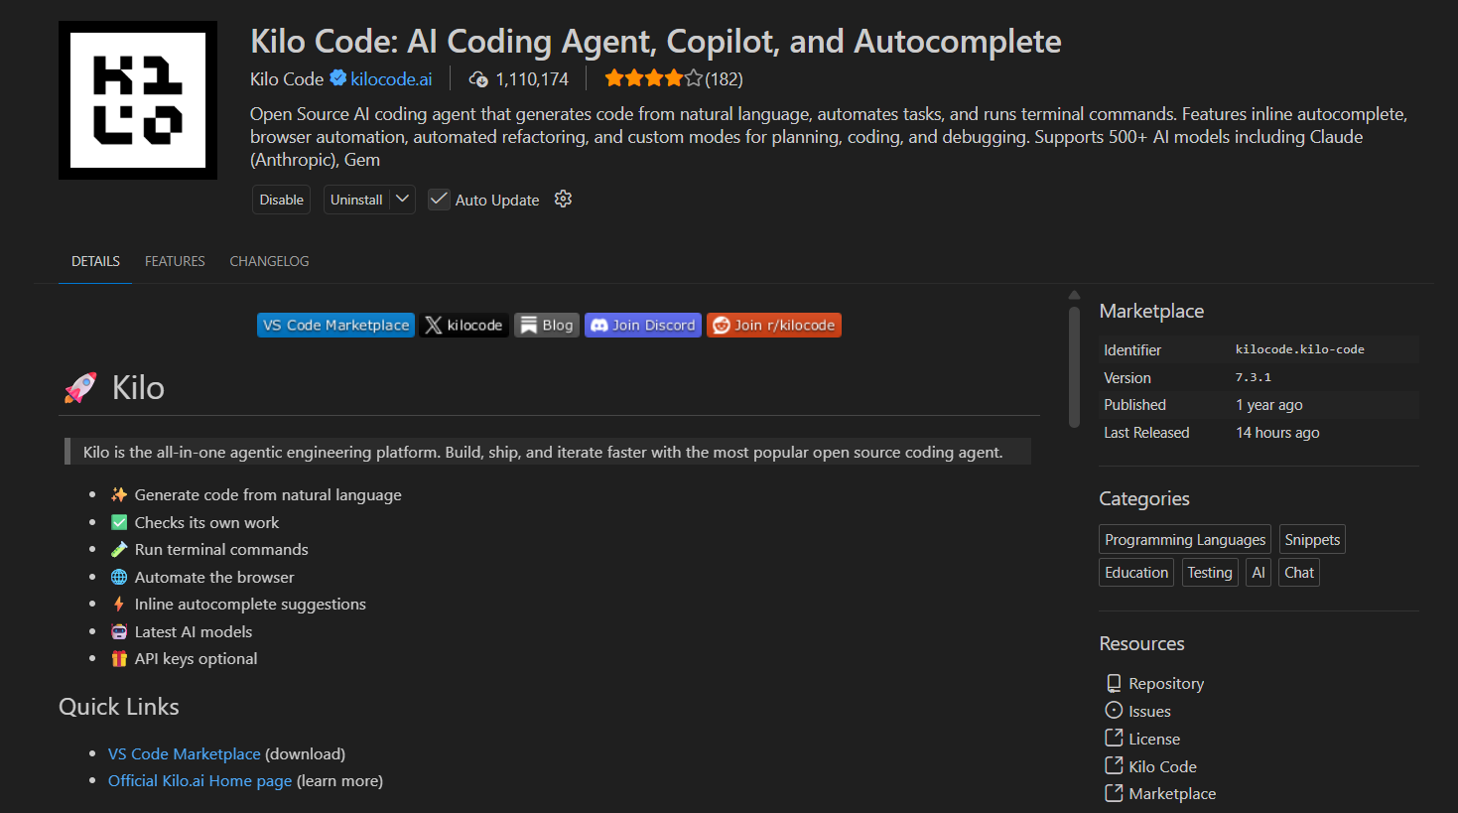
Task: Click the robot face emoji icon
Action: tap(119, 631)
